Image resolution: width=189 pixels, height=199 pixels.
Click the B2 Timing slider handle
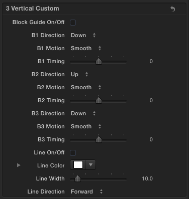tap(99, 100)
